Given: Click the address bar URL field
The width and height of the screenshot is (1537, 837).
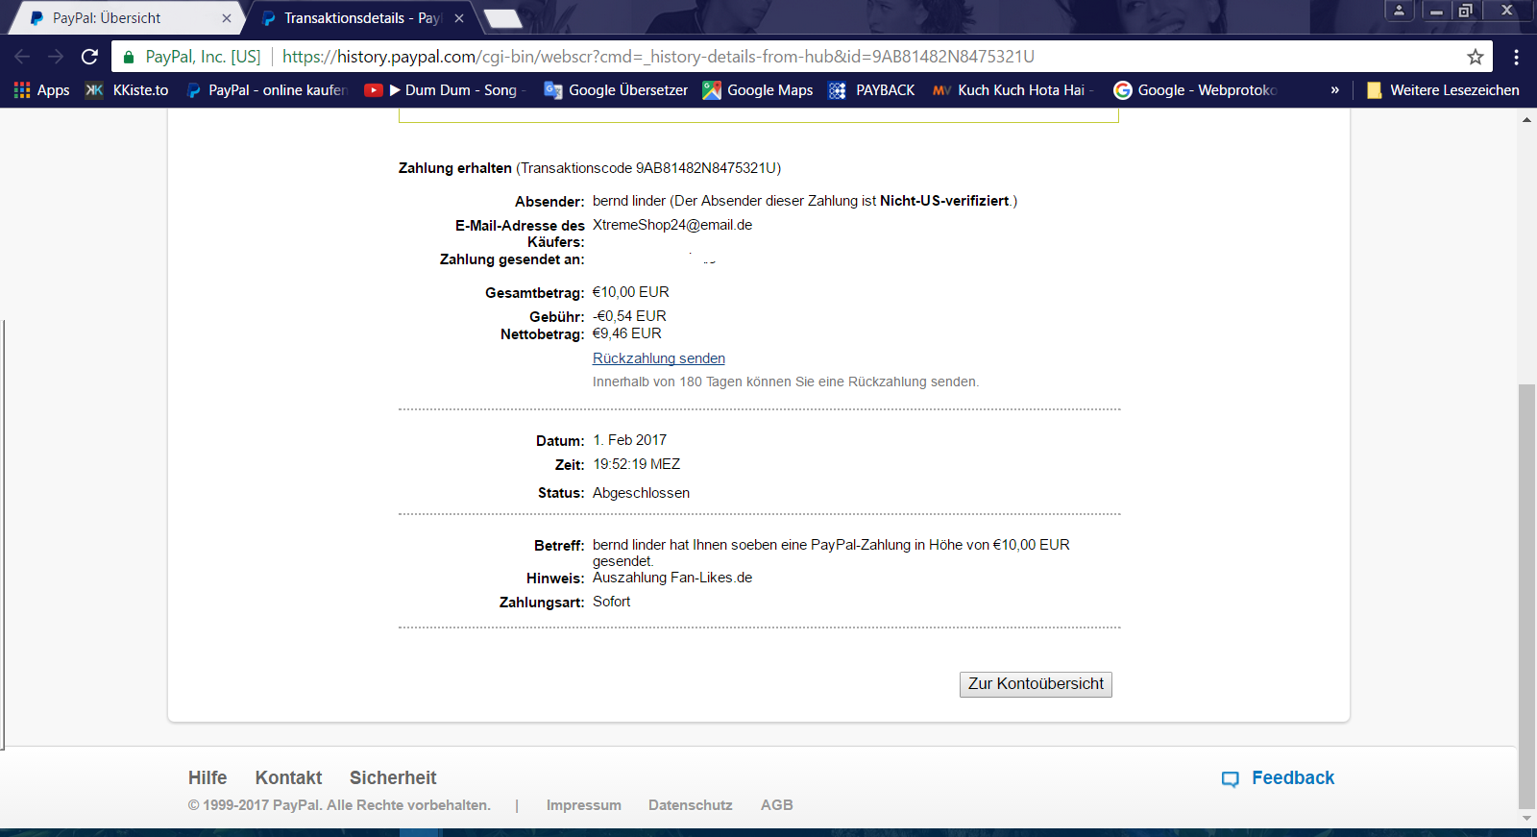Looking at the screenshot, I should [672, 57].
